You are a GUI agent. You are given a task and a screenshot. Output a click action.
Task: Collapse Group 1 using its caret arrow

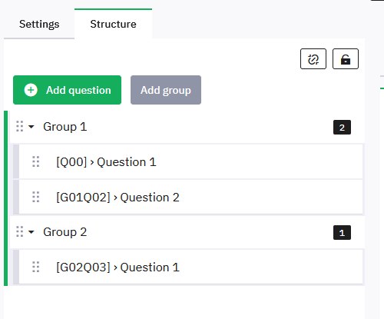point(31,127)
